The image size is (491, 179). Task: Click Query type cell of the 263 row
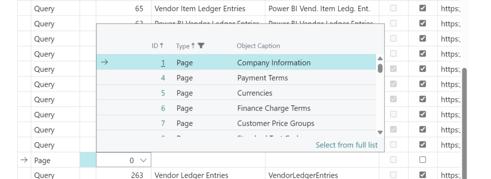pos(56,175)
